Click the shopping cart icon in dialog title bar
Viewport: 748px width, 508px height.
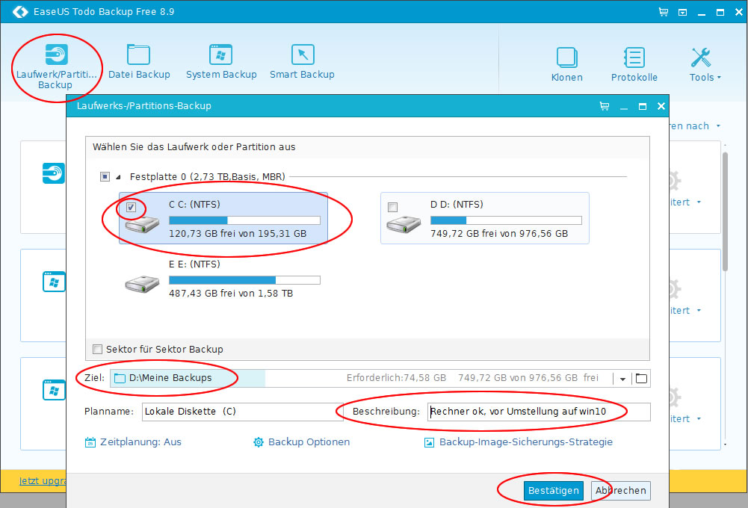pyautogui.click(x=605, y=106)
